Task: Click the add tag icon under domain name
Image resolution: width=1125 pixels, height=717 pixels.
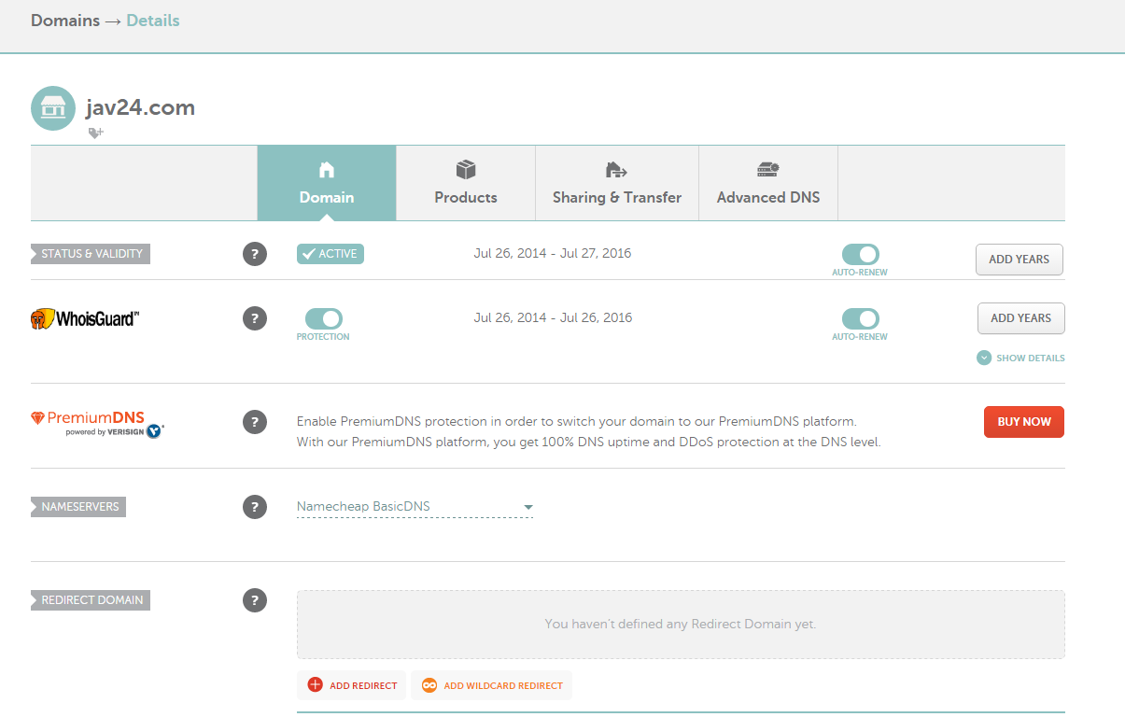Action: pos(95,134)
